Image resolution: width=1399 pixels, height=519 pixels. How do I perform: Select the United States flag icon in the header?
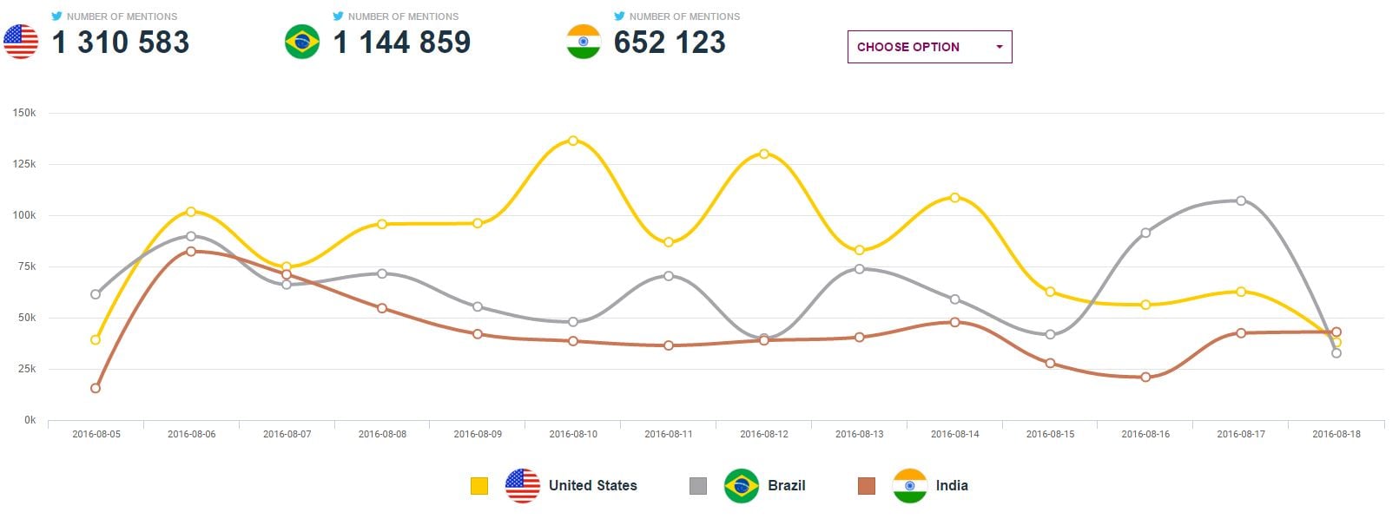pos(20,42)
